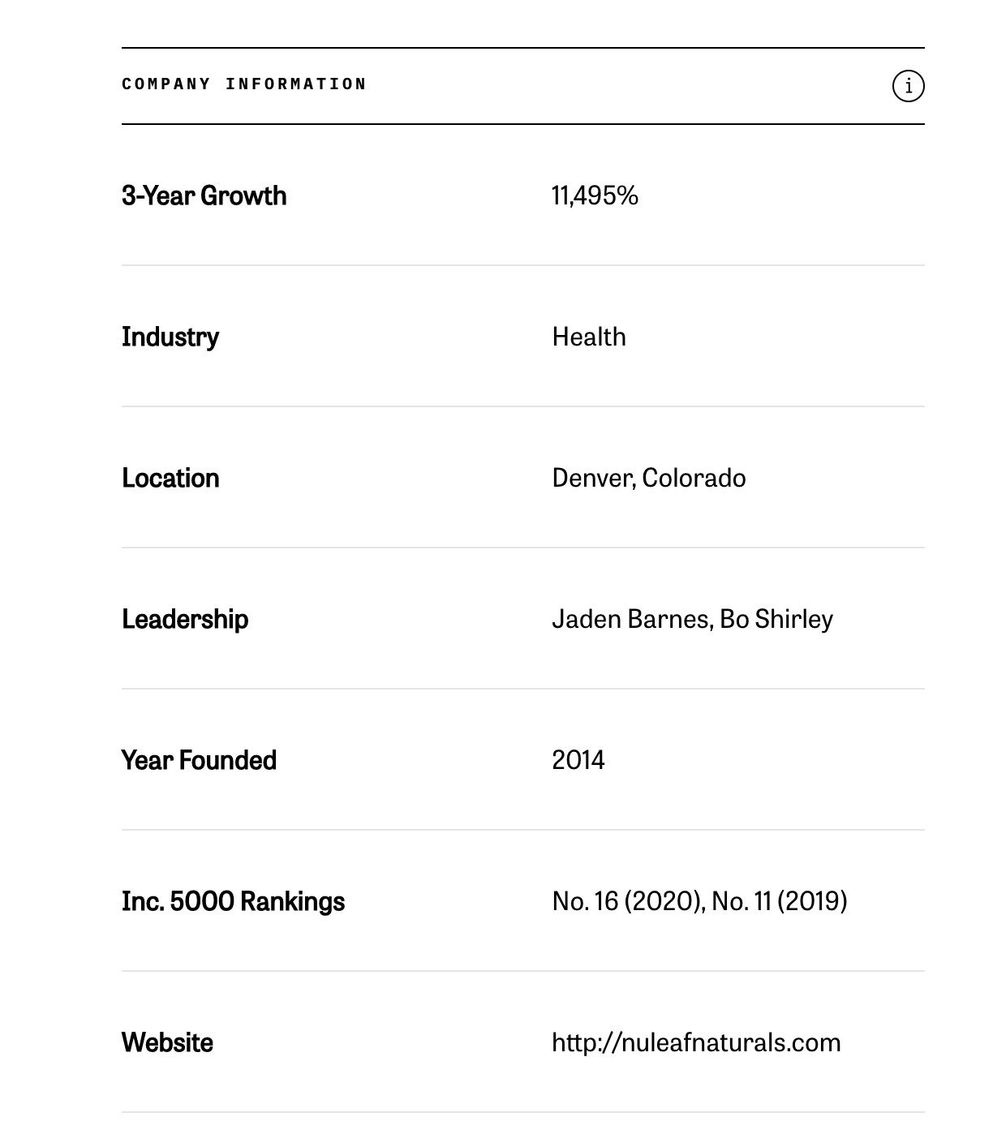This screenshot has height=1147, width=993.
Task: Select the Industry row label
Action: point(170,337)
